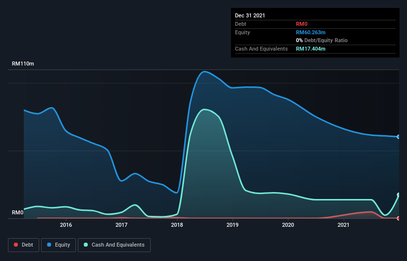
Task: Click the Debt label in tooltip
Action: point(240,24)
